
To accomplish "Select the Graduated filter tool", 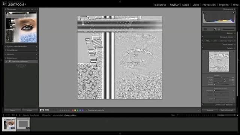I will (219, 29).
